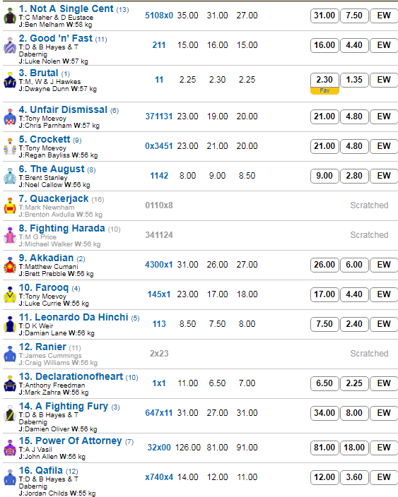The image size is (398, 497).
Task: Select place odds 2.80 for The August
Action: pos(354,176)
